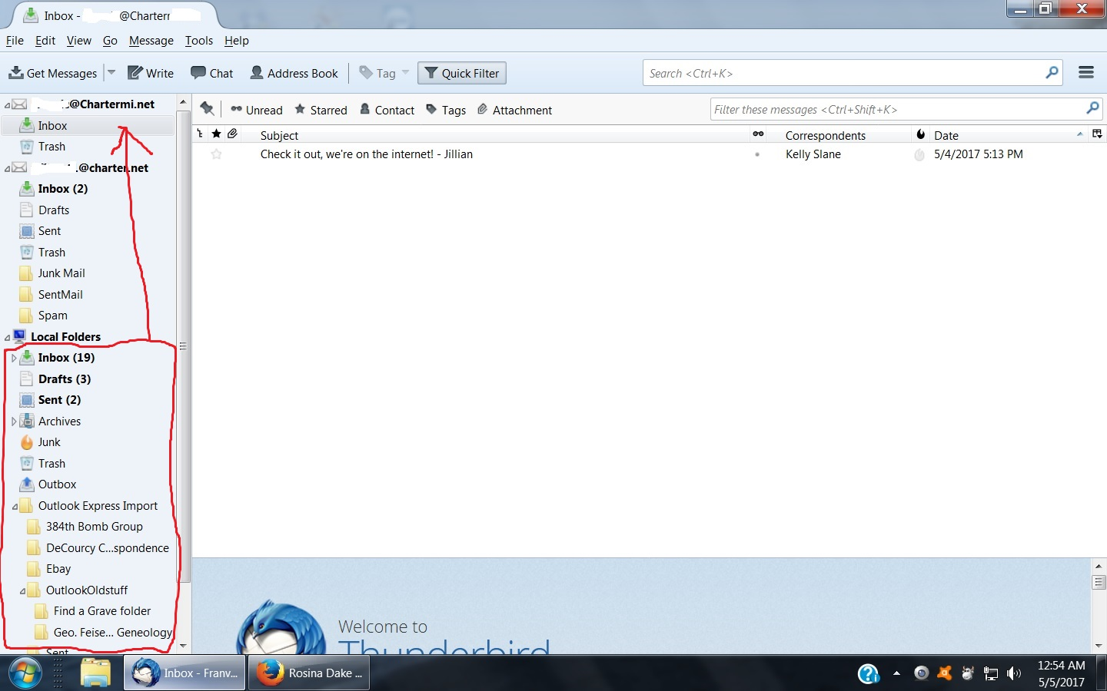Collapse the Chartermi.net account tree
The image size is (1107, 691).
click(7, 105)
